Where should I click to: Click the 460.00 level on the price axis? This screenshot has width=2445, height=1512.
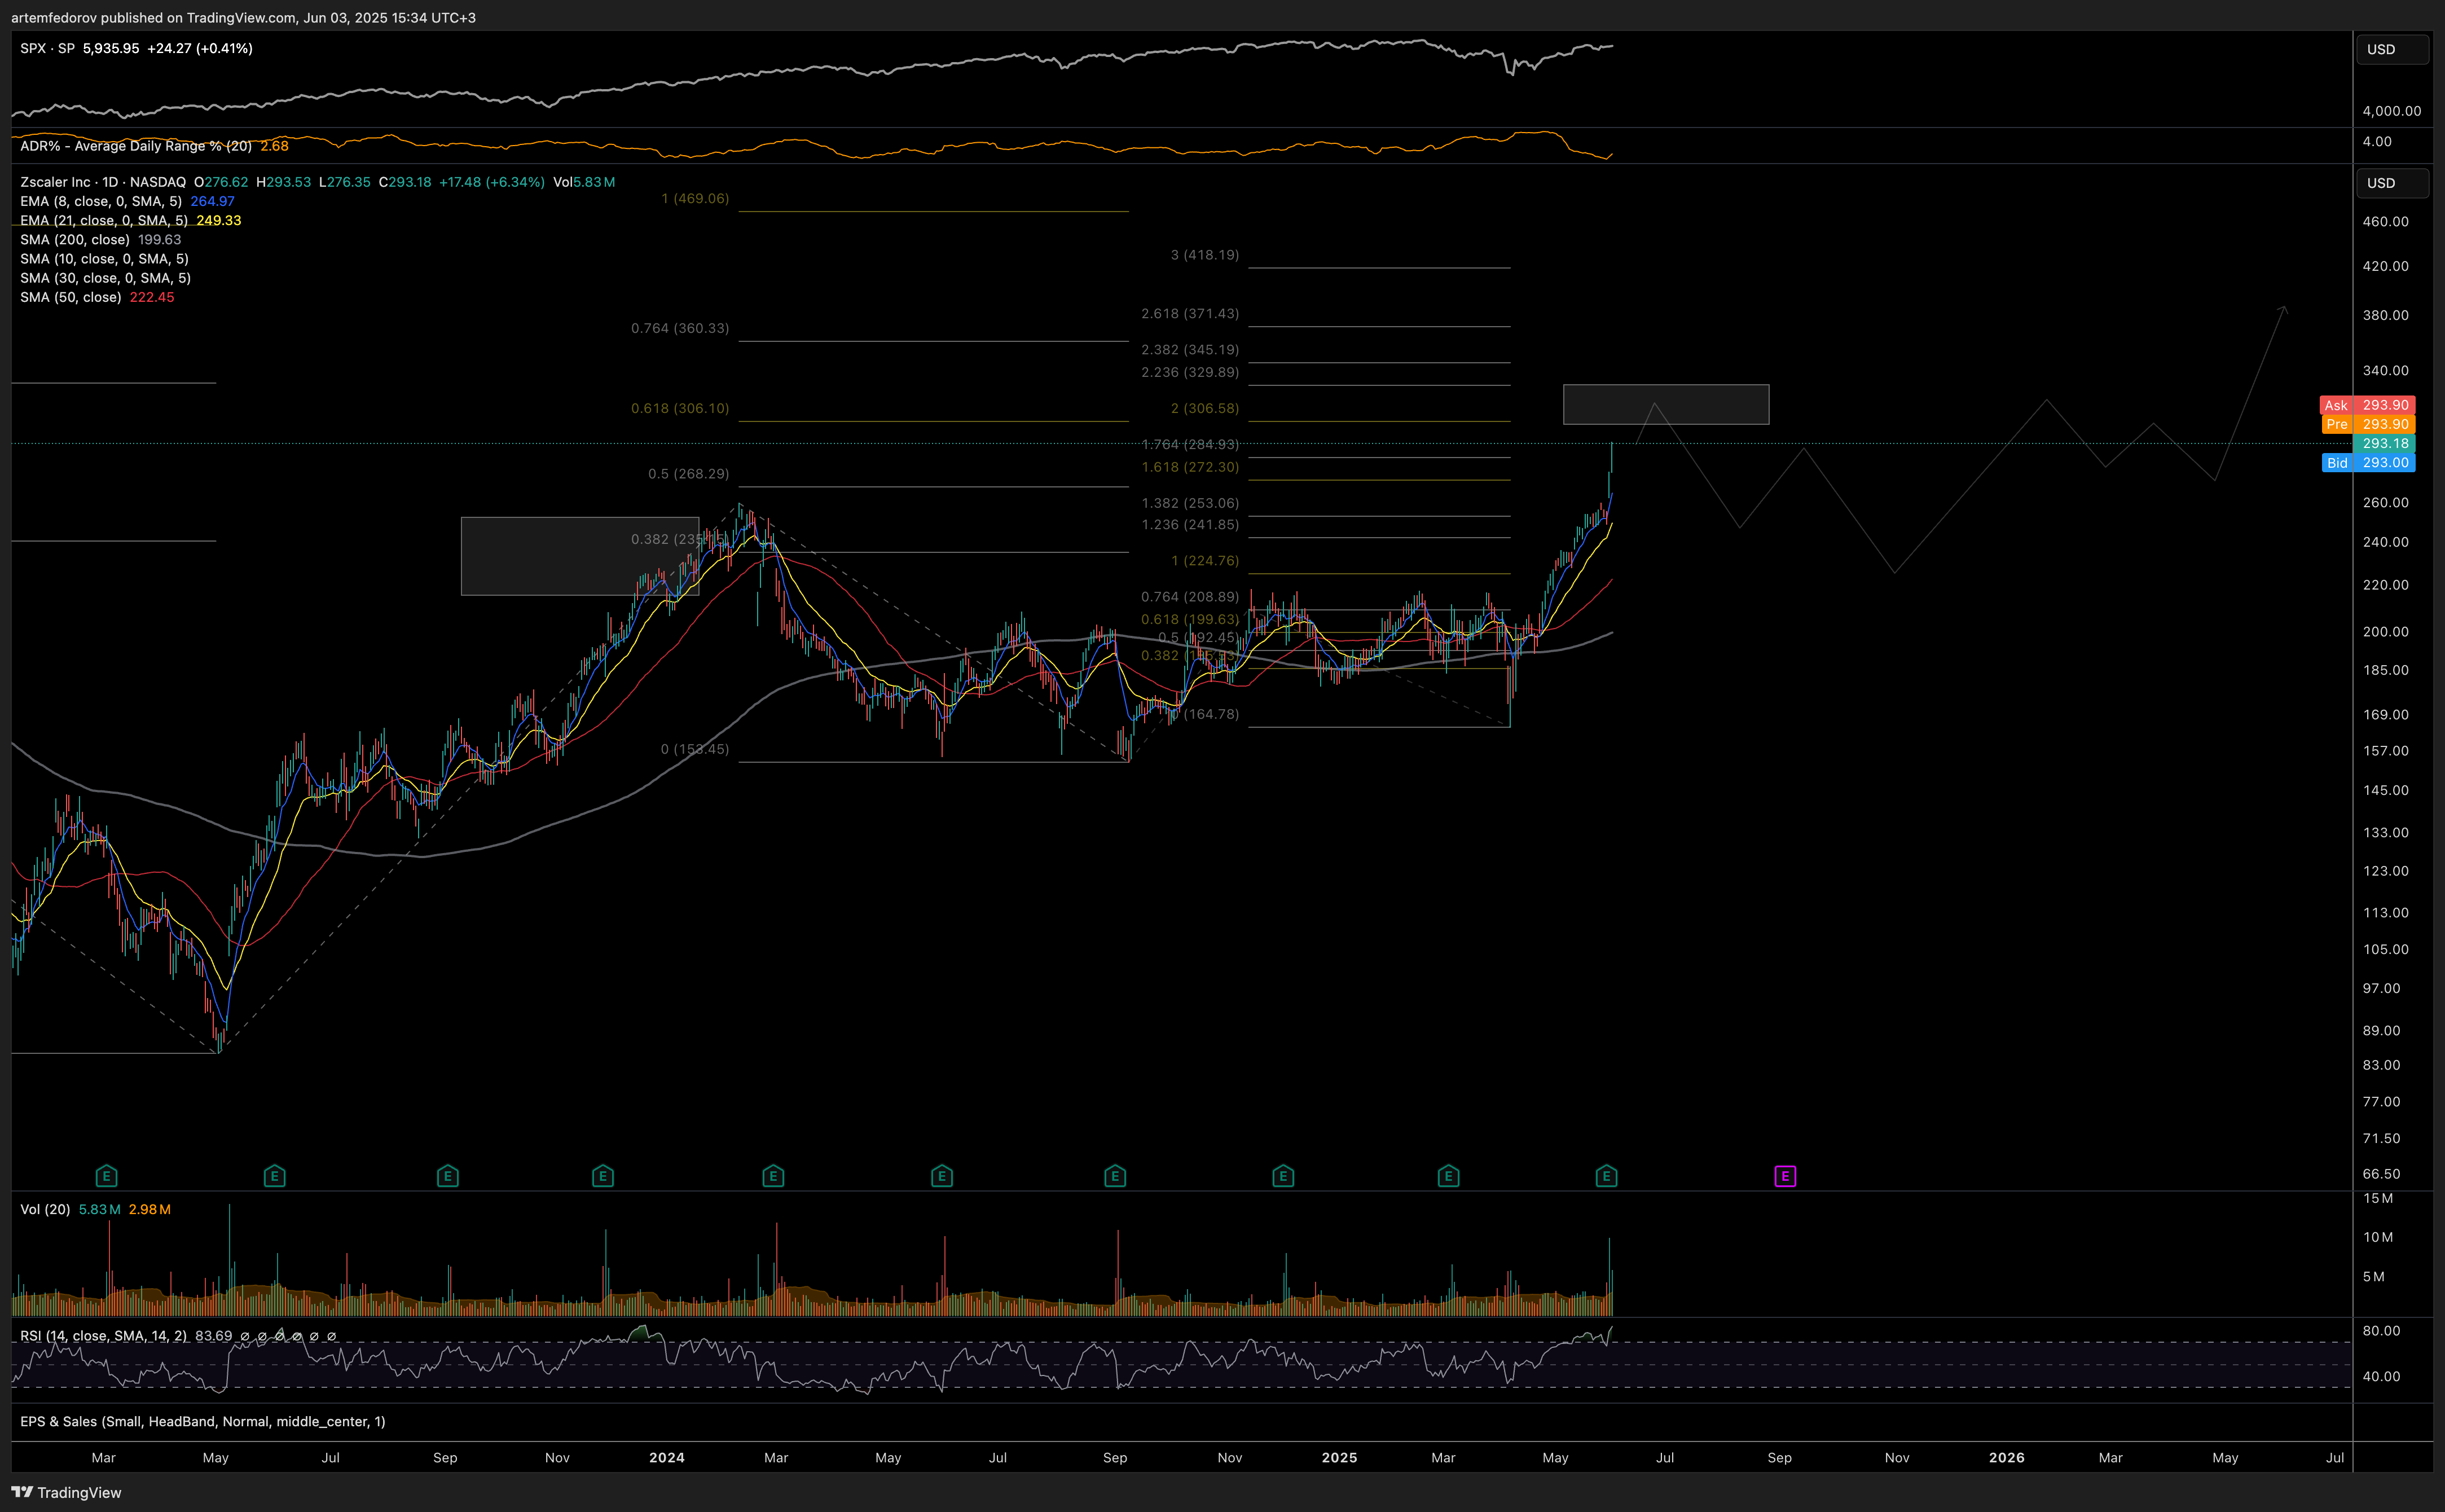2385,221
